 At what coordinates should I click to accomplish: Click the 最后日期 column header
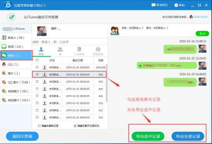pos(78,60)
